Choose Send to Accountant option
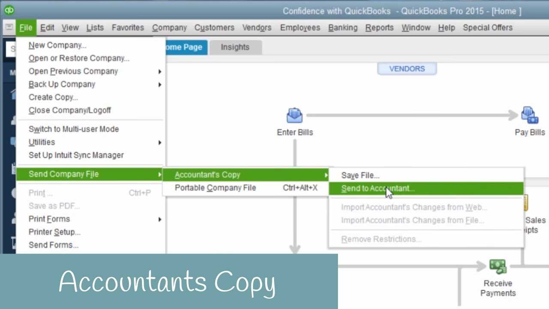This screenshot has width=549, height=309. [426, 188]
